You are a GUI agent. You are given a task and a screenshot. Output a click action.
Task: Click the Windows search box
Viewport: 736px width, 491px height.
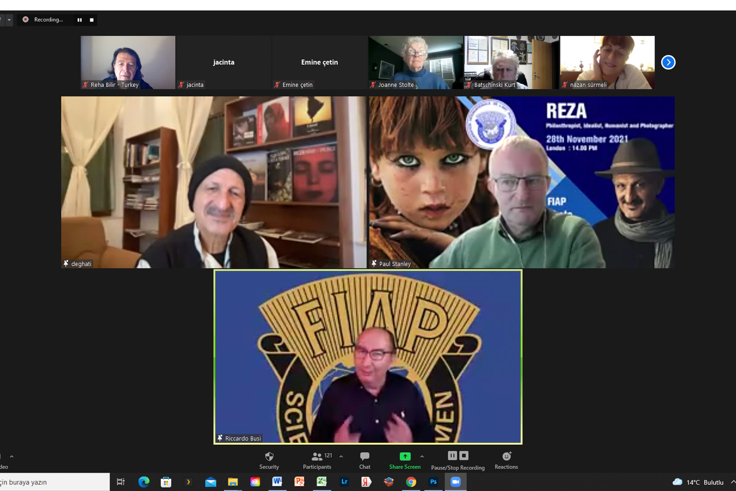coord(53,482)
